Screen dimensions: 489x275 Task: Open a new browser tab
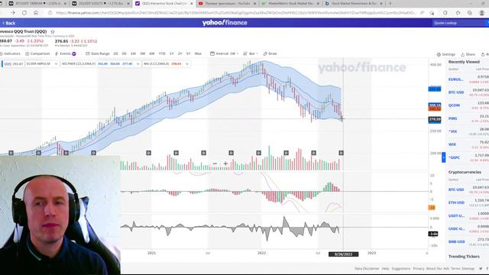click(390, 3)
